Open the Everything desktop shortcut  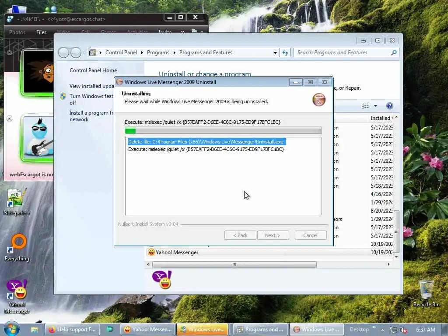coord(17,248)
